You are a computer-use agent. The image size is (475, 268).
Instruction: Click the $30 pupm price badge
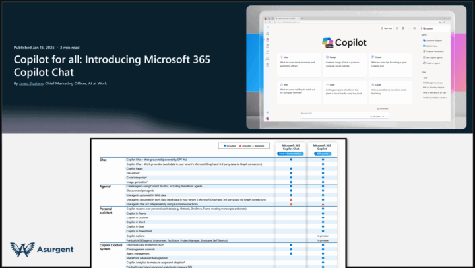tap(323, 154)
